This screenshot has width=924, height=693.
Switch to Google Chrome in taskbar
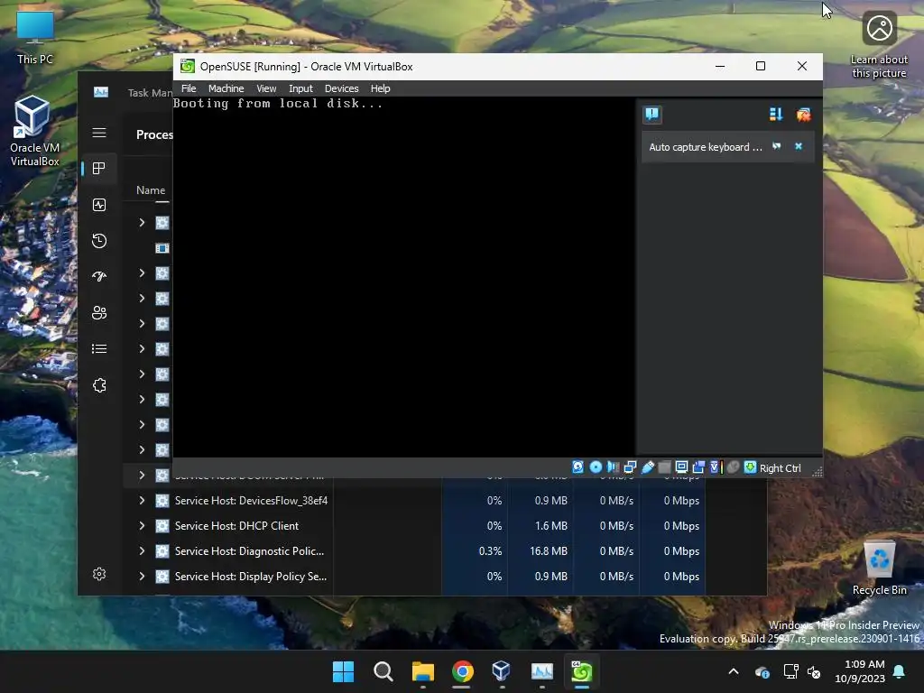(x=463, y=671)
